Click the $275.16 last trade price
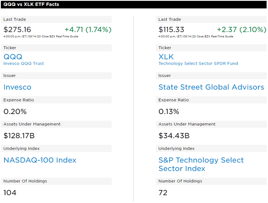268x203 pixels. [x=17, y=30]
